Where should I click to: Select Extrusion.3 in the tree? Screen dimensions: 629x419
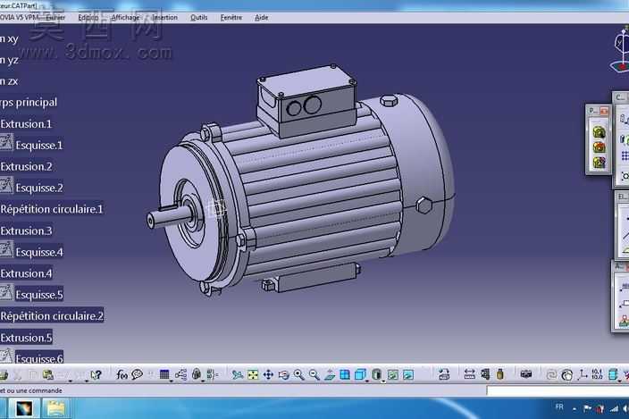(x=26, y=230)
